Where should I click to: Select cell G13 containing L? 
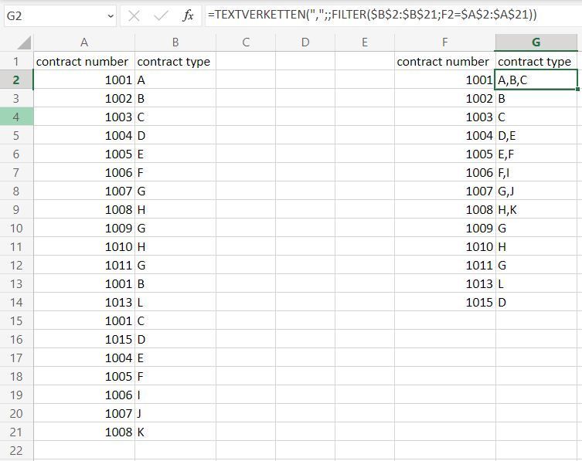(x=536, y=283)
